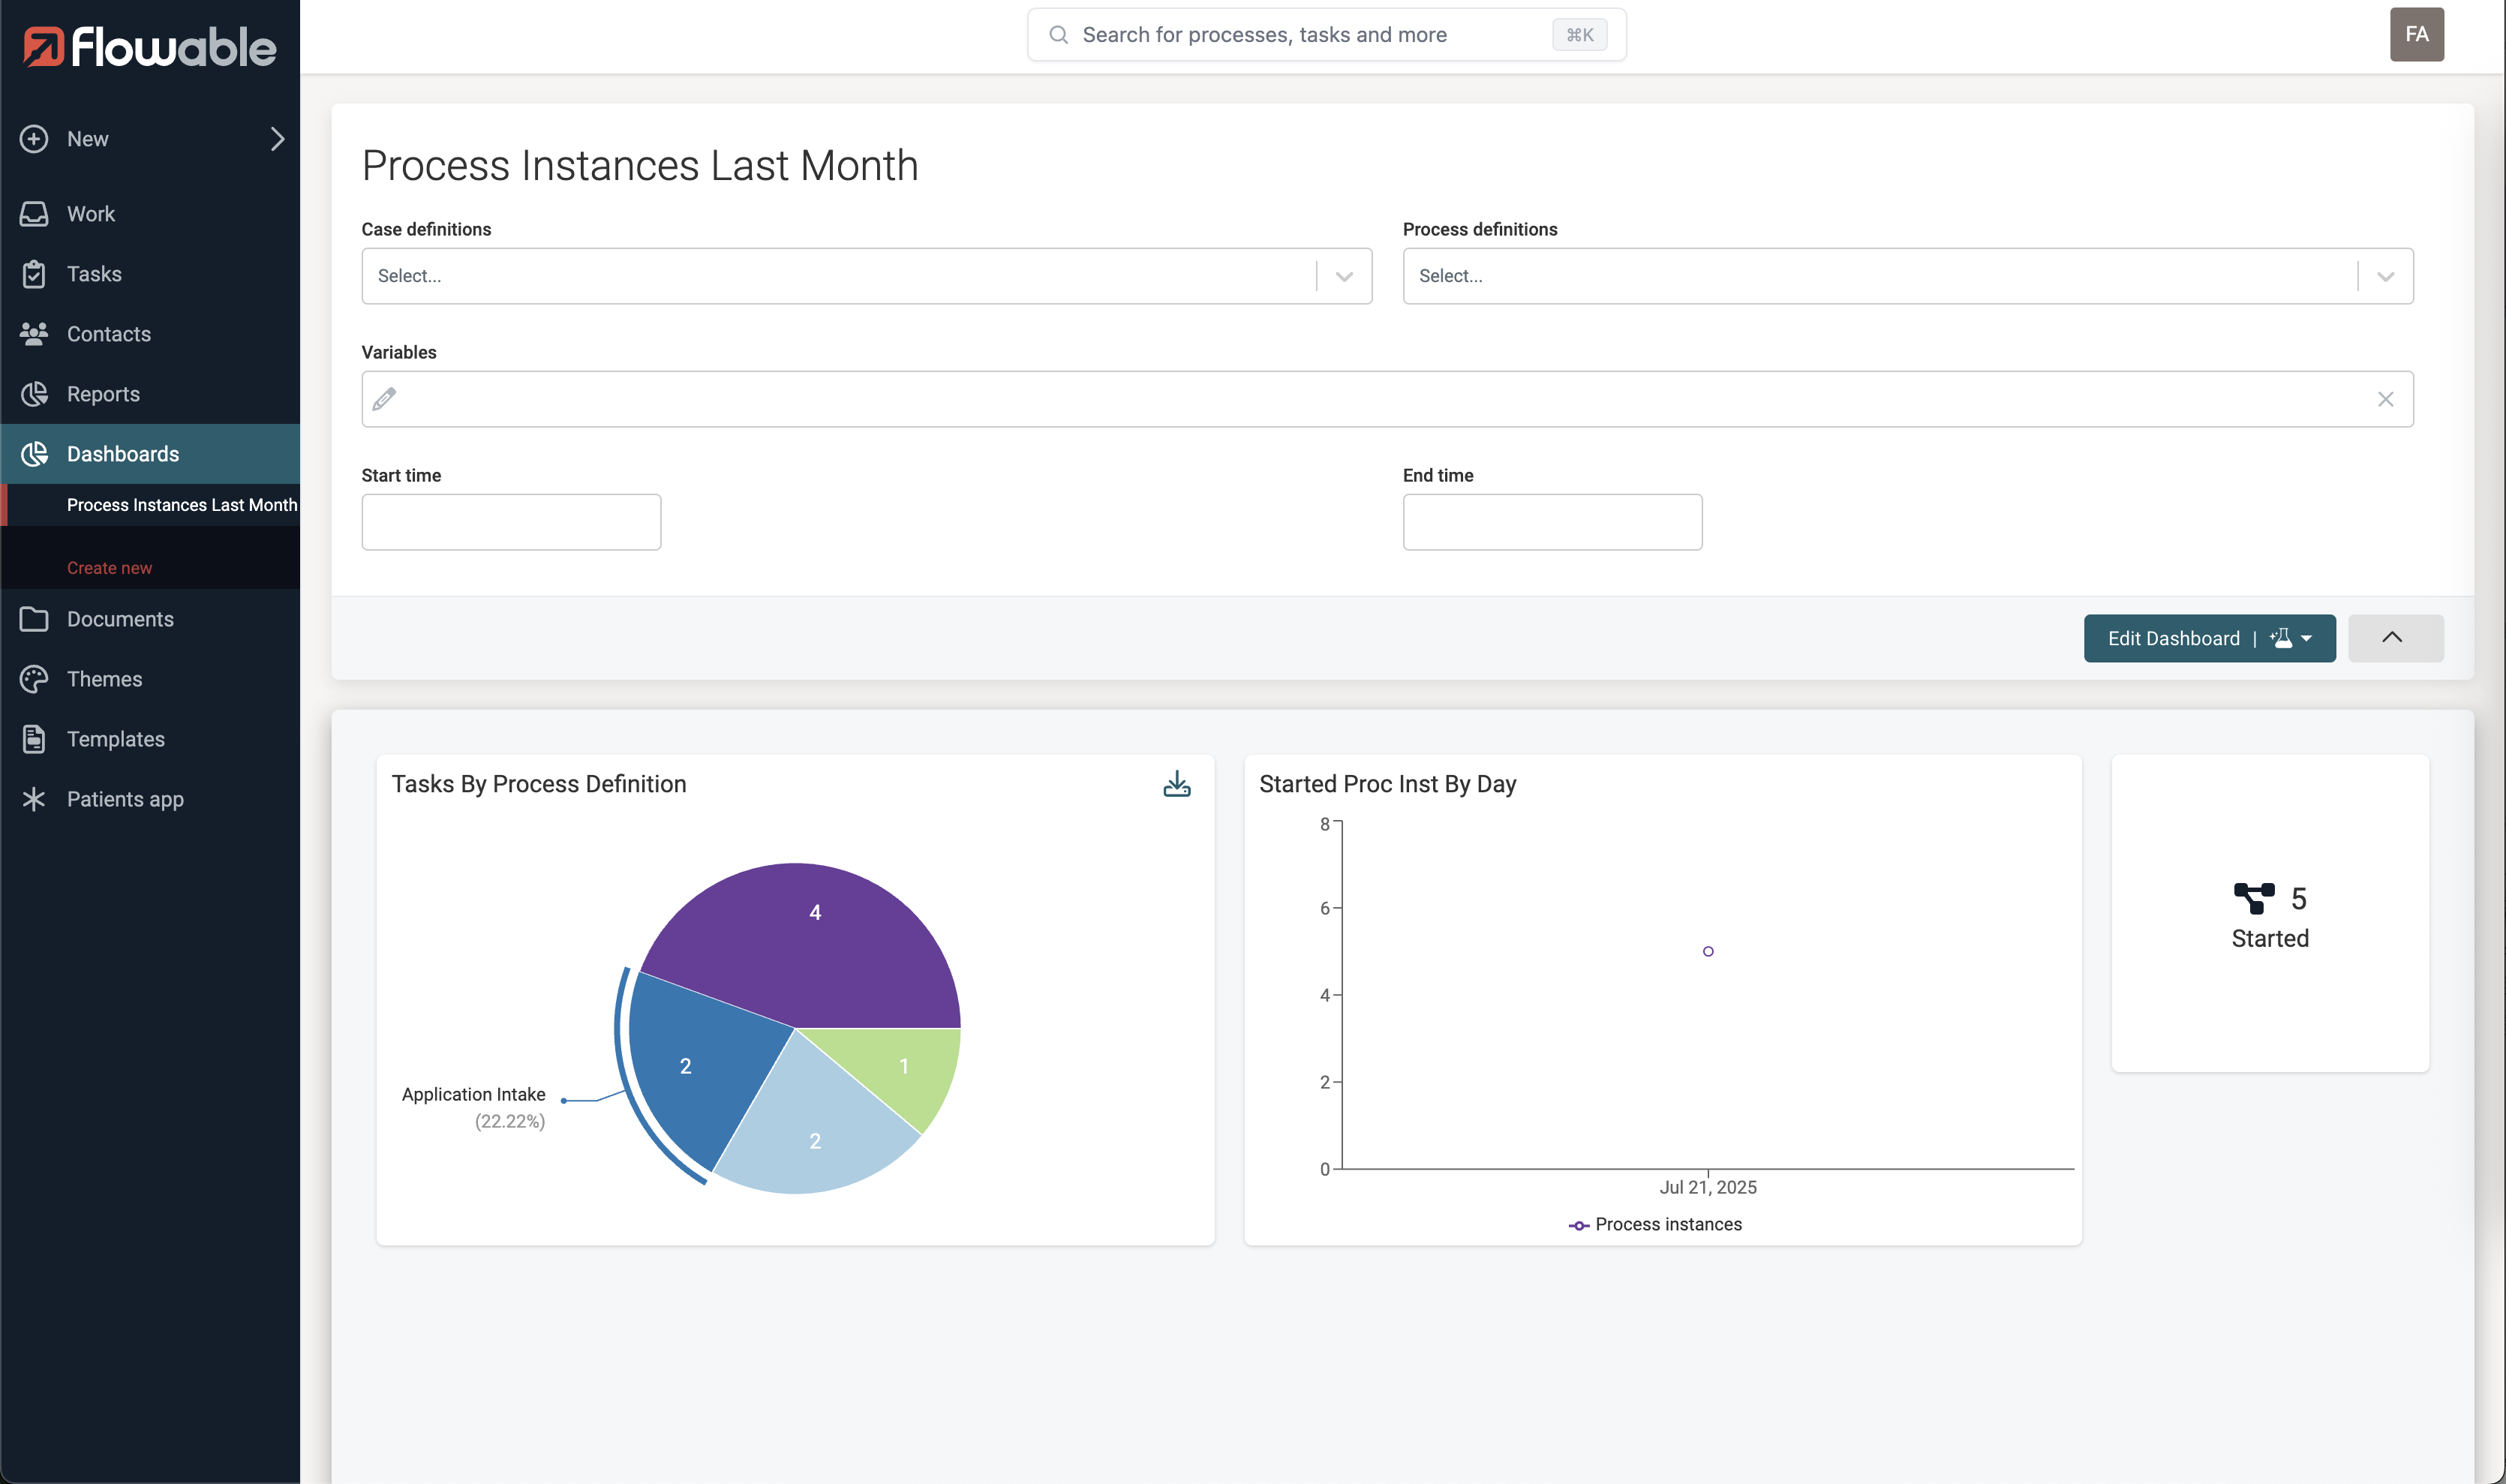Click the Create new link

click(109, 567)
